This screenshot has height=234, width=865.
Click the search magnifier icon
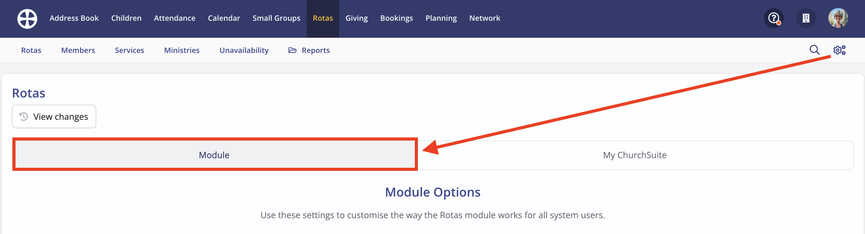pyautogui.click(x=814, y=50)
